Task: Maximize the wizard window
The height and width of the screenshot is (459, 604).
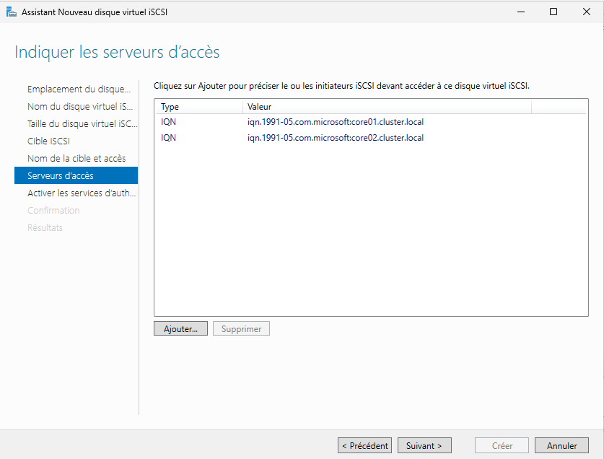Action: tap(553, 12)
